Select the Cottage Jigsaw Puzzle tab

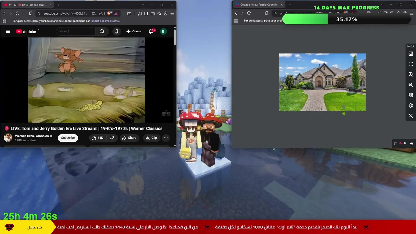coord(259,5)
